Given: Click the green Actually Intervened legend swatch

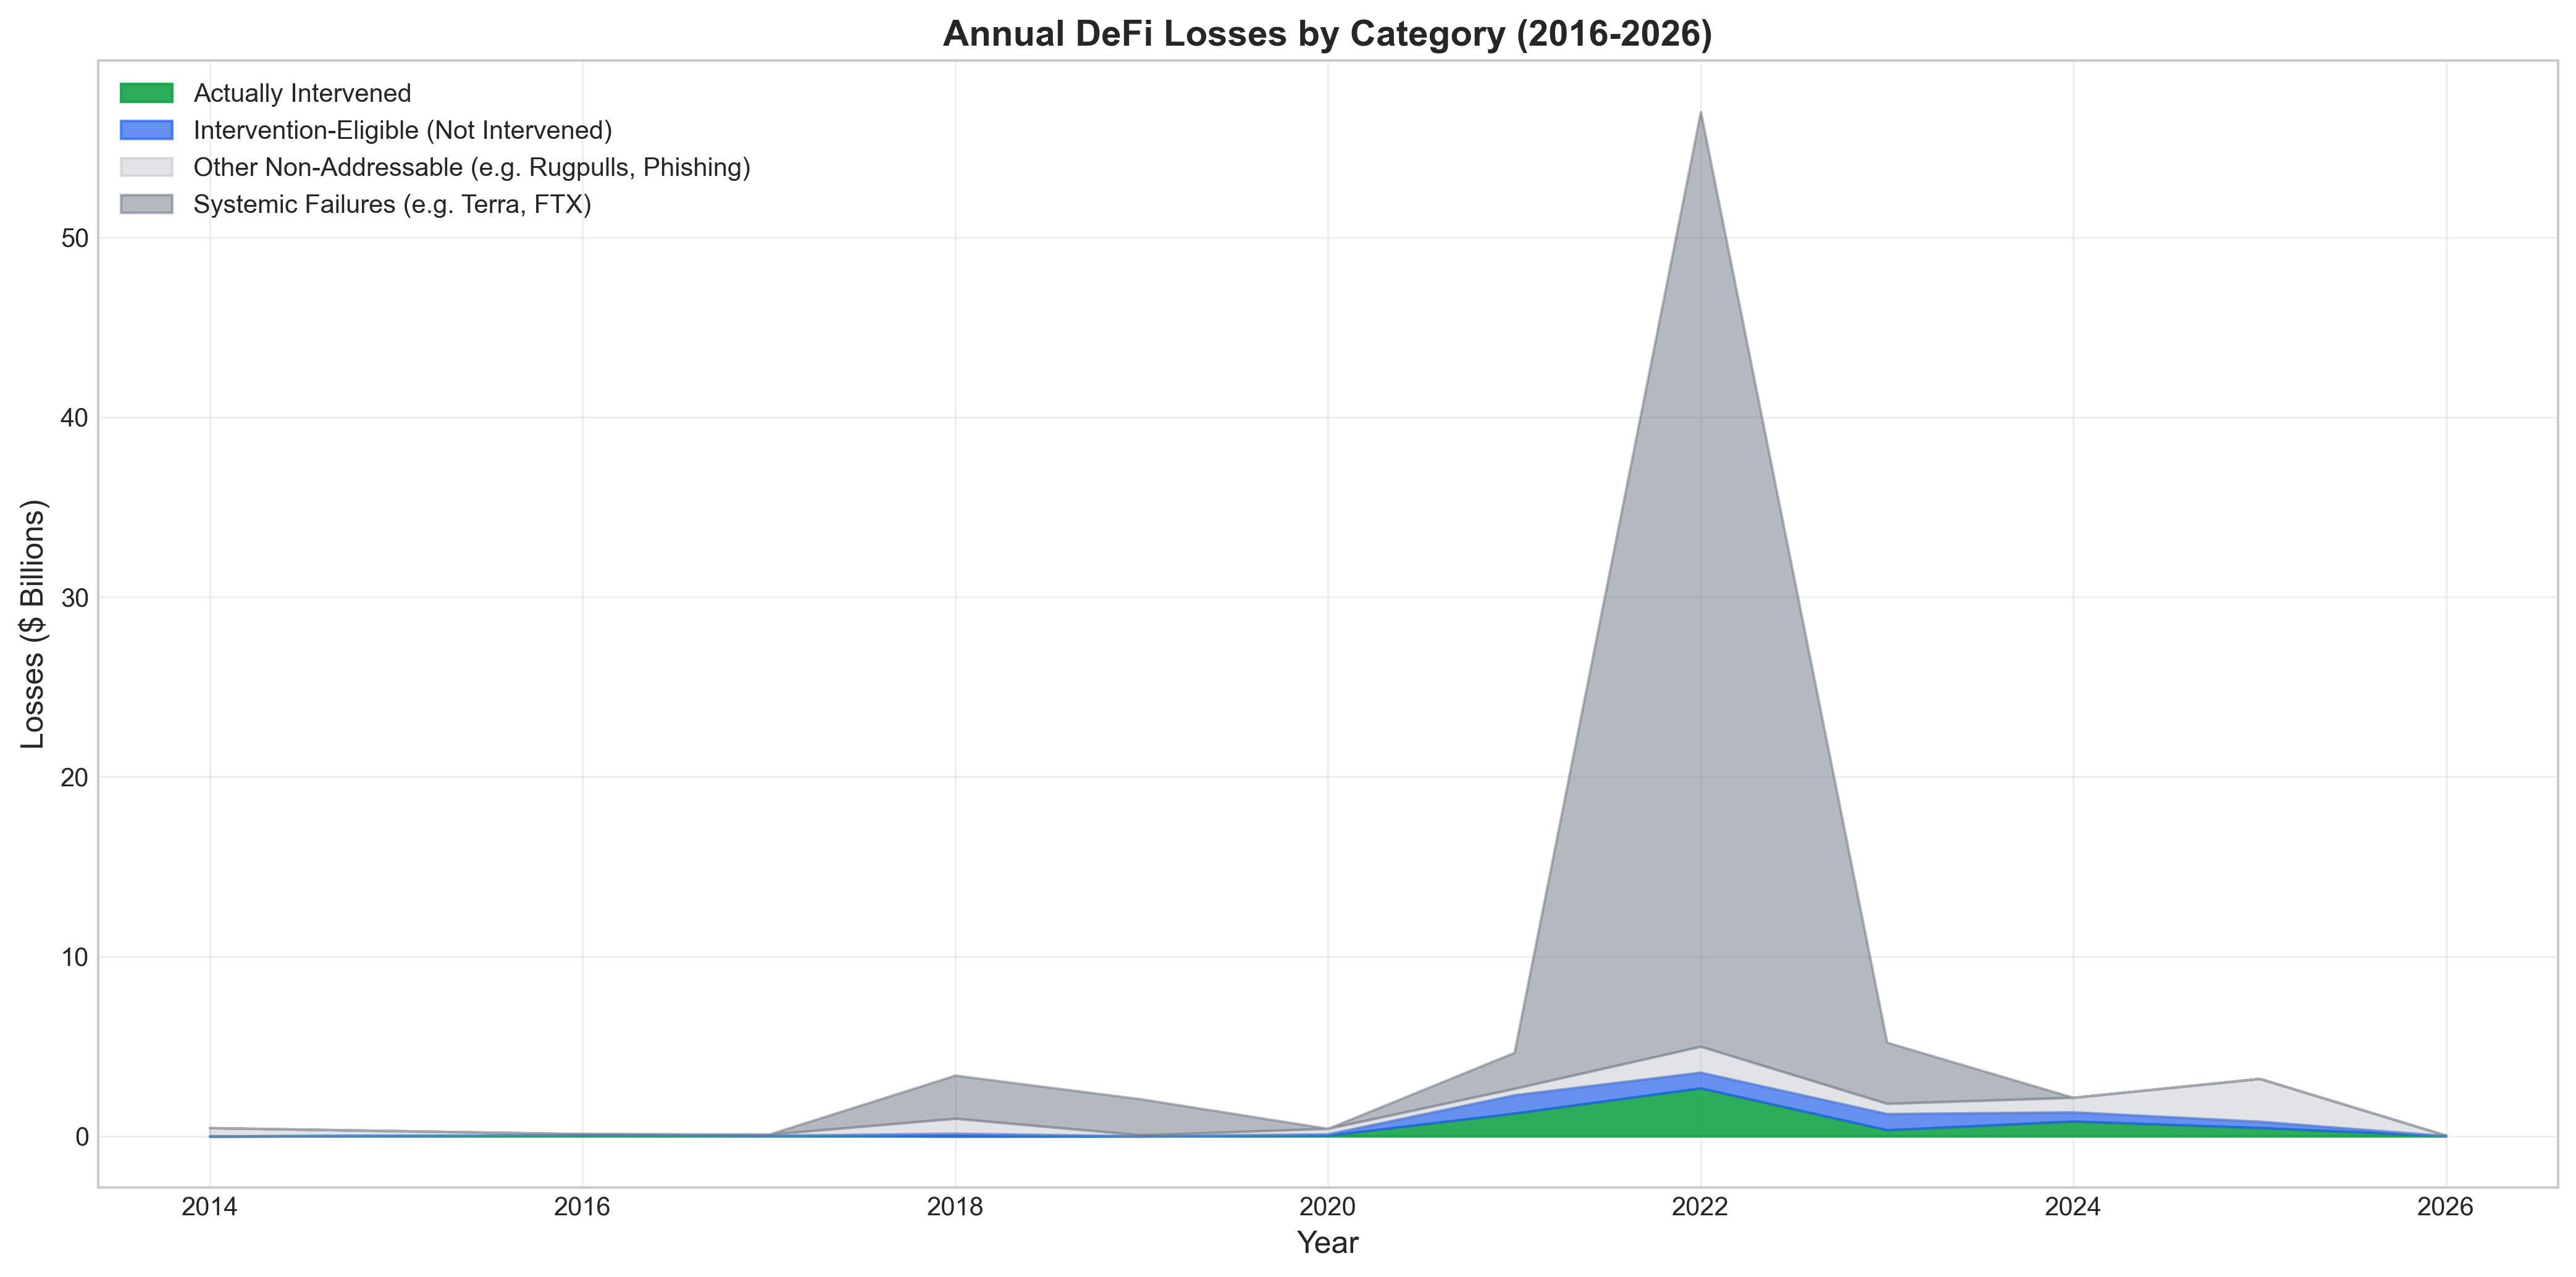Looking at the screenshot, I should coord(146,93).
